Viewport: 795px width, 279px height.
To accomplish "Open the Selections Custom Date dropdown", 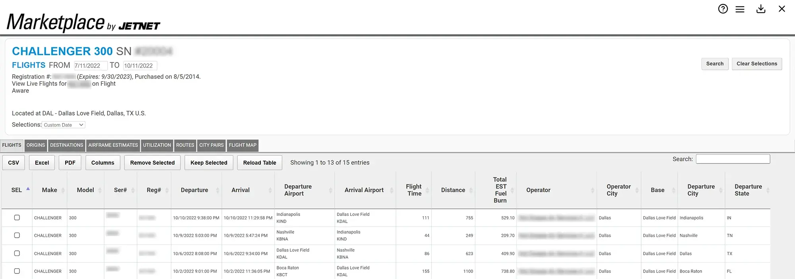I will pyautogui.click(x=64, y=125).
